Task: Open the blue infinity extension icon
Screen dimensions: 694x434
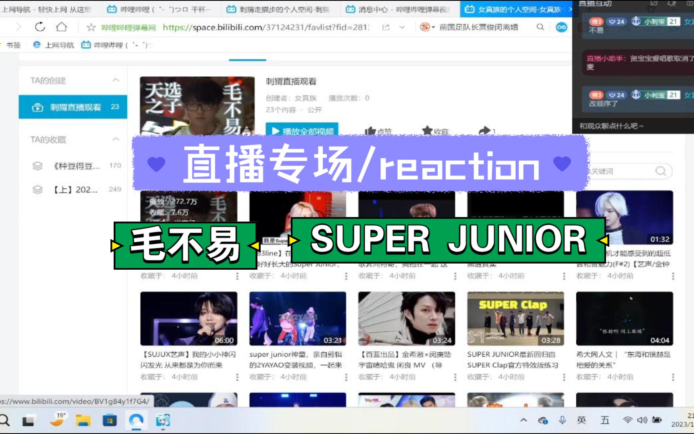Action: pos(561,27)
